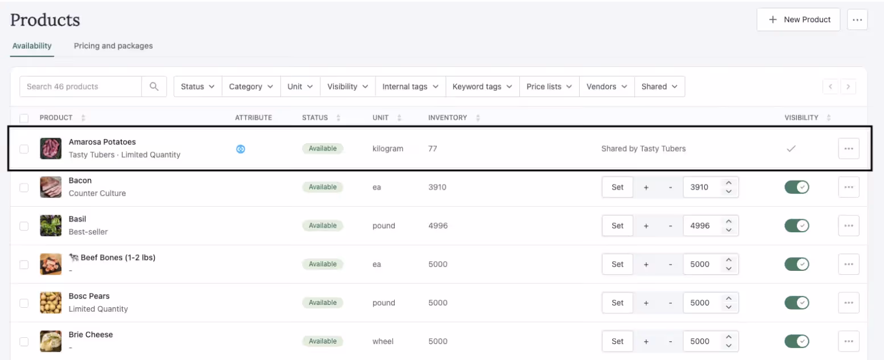Open the Internal tags filter dropdown

click(410, 86)
